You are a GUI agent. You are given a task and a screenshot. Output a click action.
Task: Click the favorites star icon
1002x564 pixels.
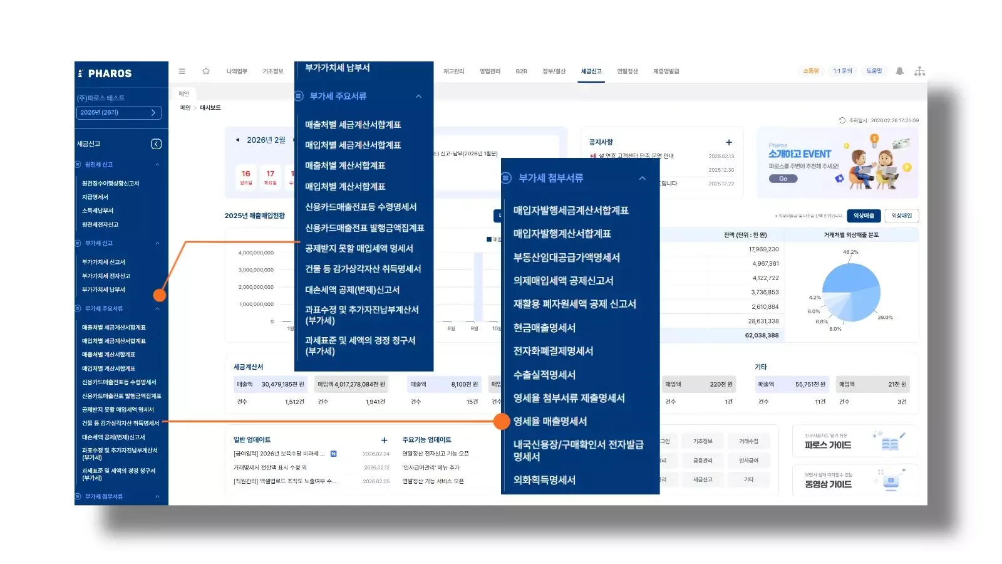coord(205,71)
